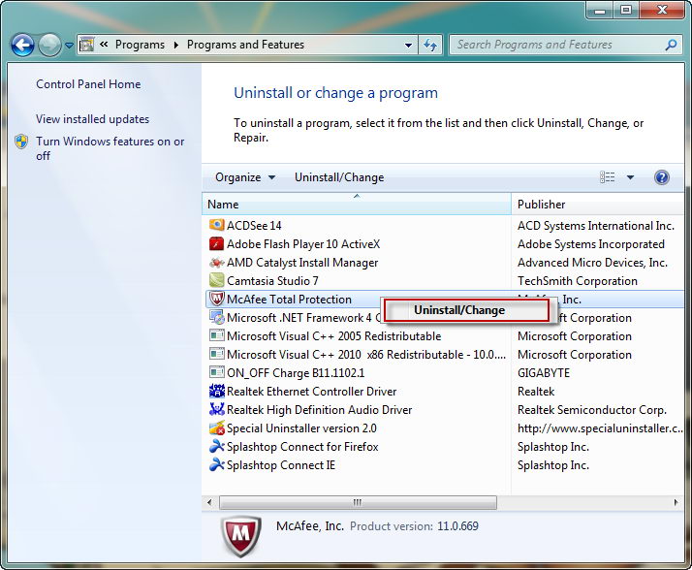Sort by the Publisher column header
This screenshot has width=692, height=570.
click(598, 205)
